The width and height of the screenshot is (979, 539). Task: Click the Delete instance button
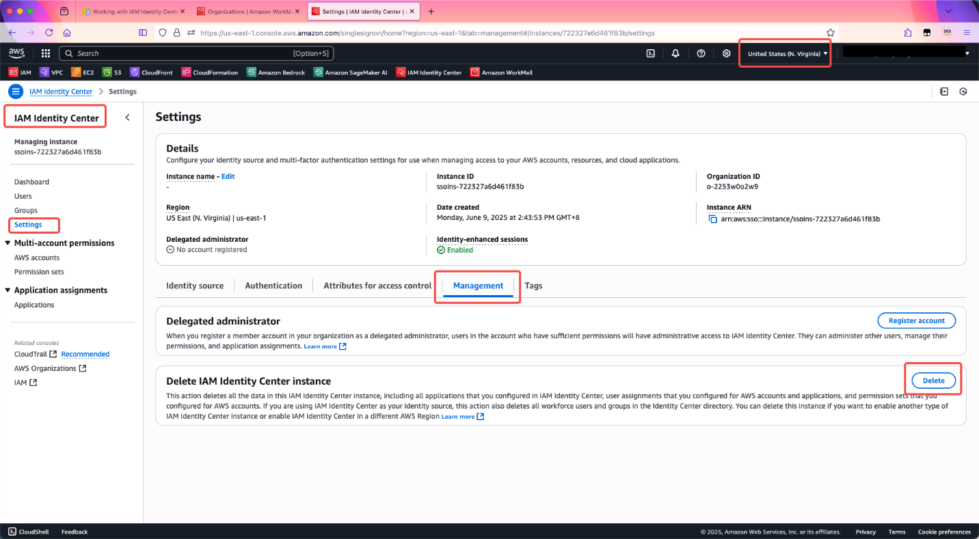point(933,381)
